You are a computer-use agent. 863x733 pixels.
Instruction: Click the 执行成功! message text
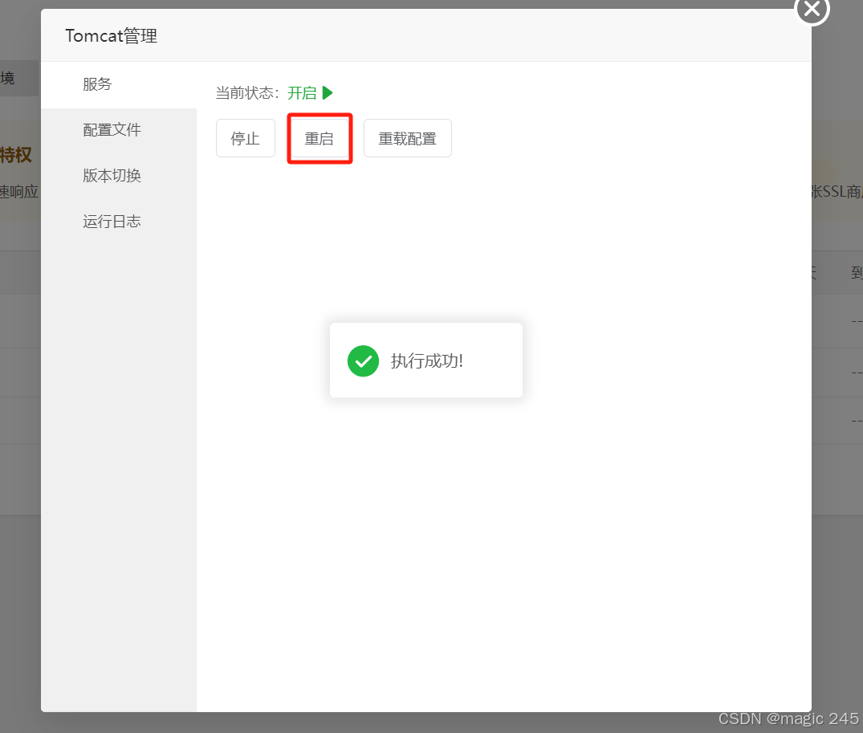(426, 361)
